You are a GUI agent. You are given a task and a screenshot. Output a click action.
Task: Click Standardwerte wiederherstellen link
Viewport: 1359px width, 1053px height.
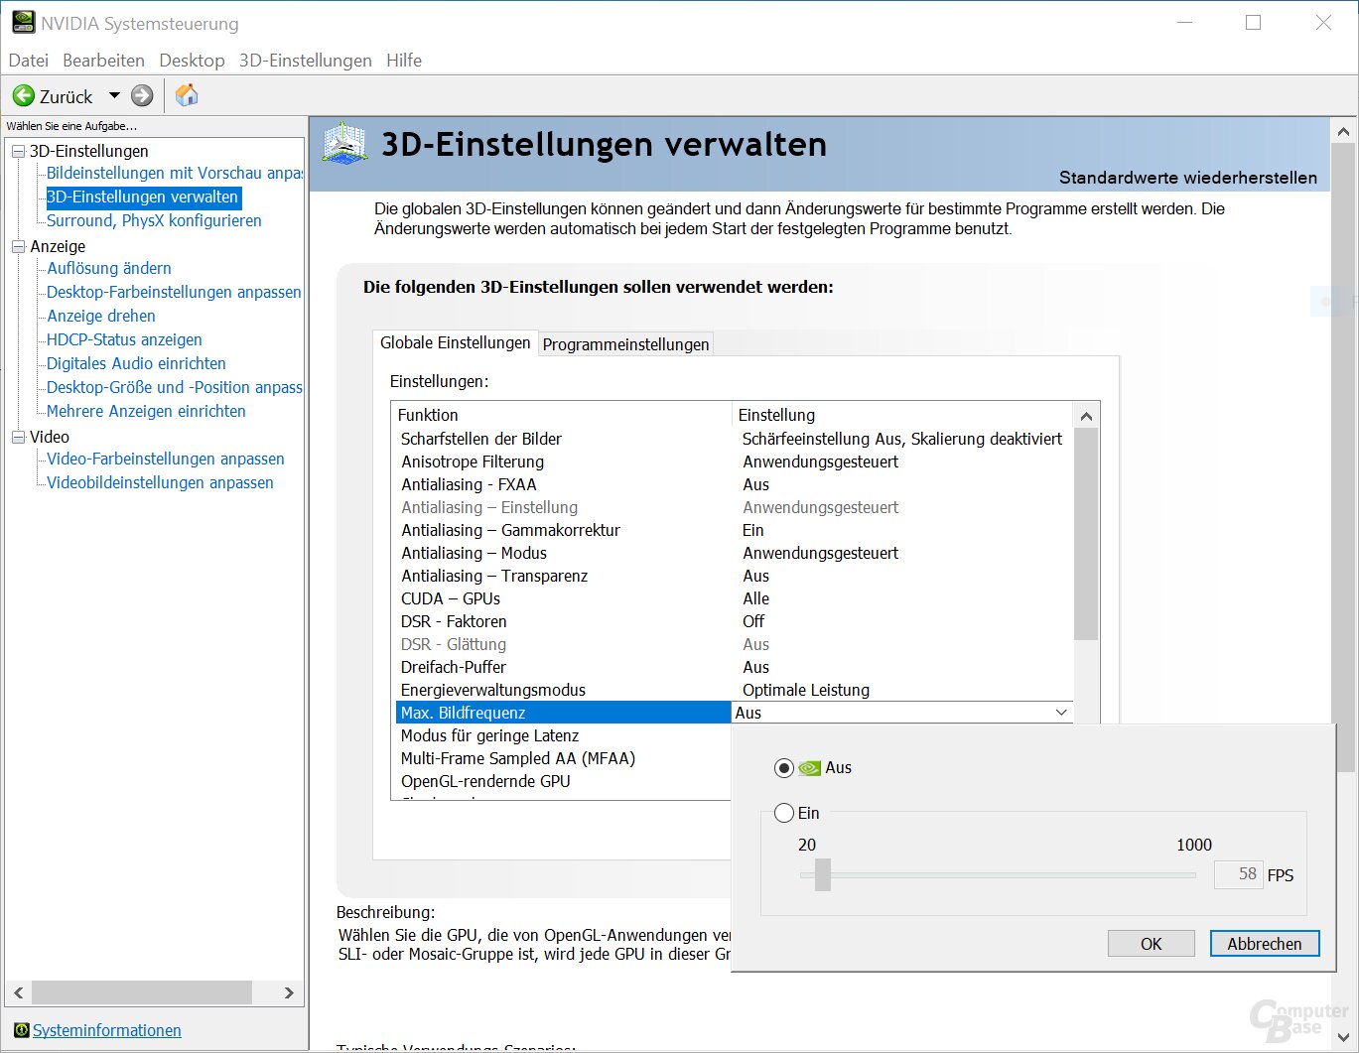[x=1188, y=178]
